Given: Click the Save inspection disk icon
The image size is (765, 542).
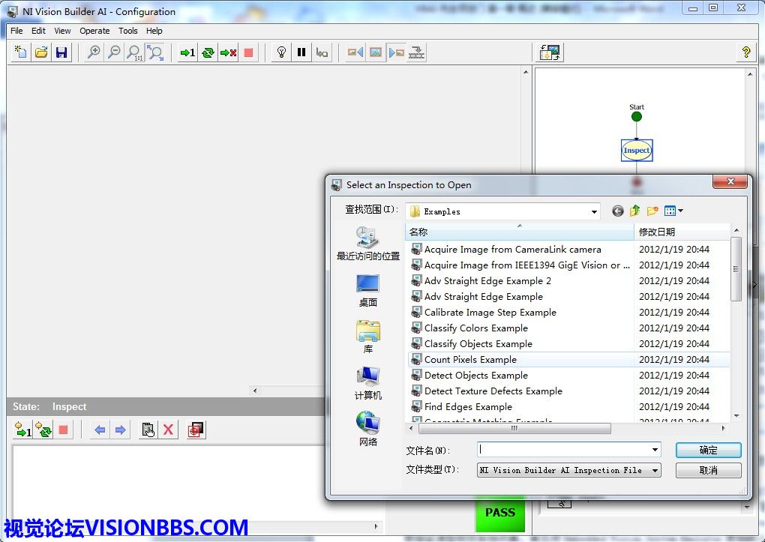Looking at the screenshot, I should coord(61,52).
